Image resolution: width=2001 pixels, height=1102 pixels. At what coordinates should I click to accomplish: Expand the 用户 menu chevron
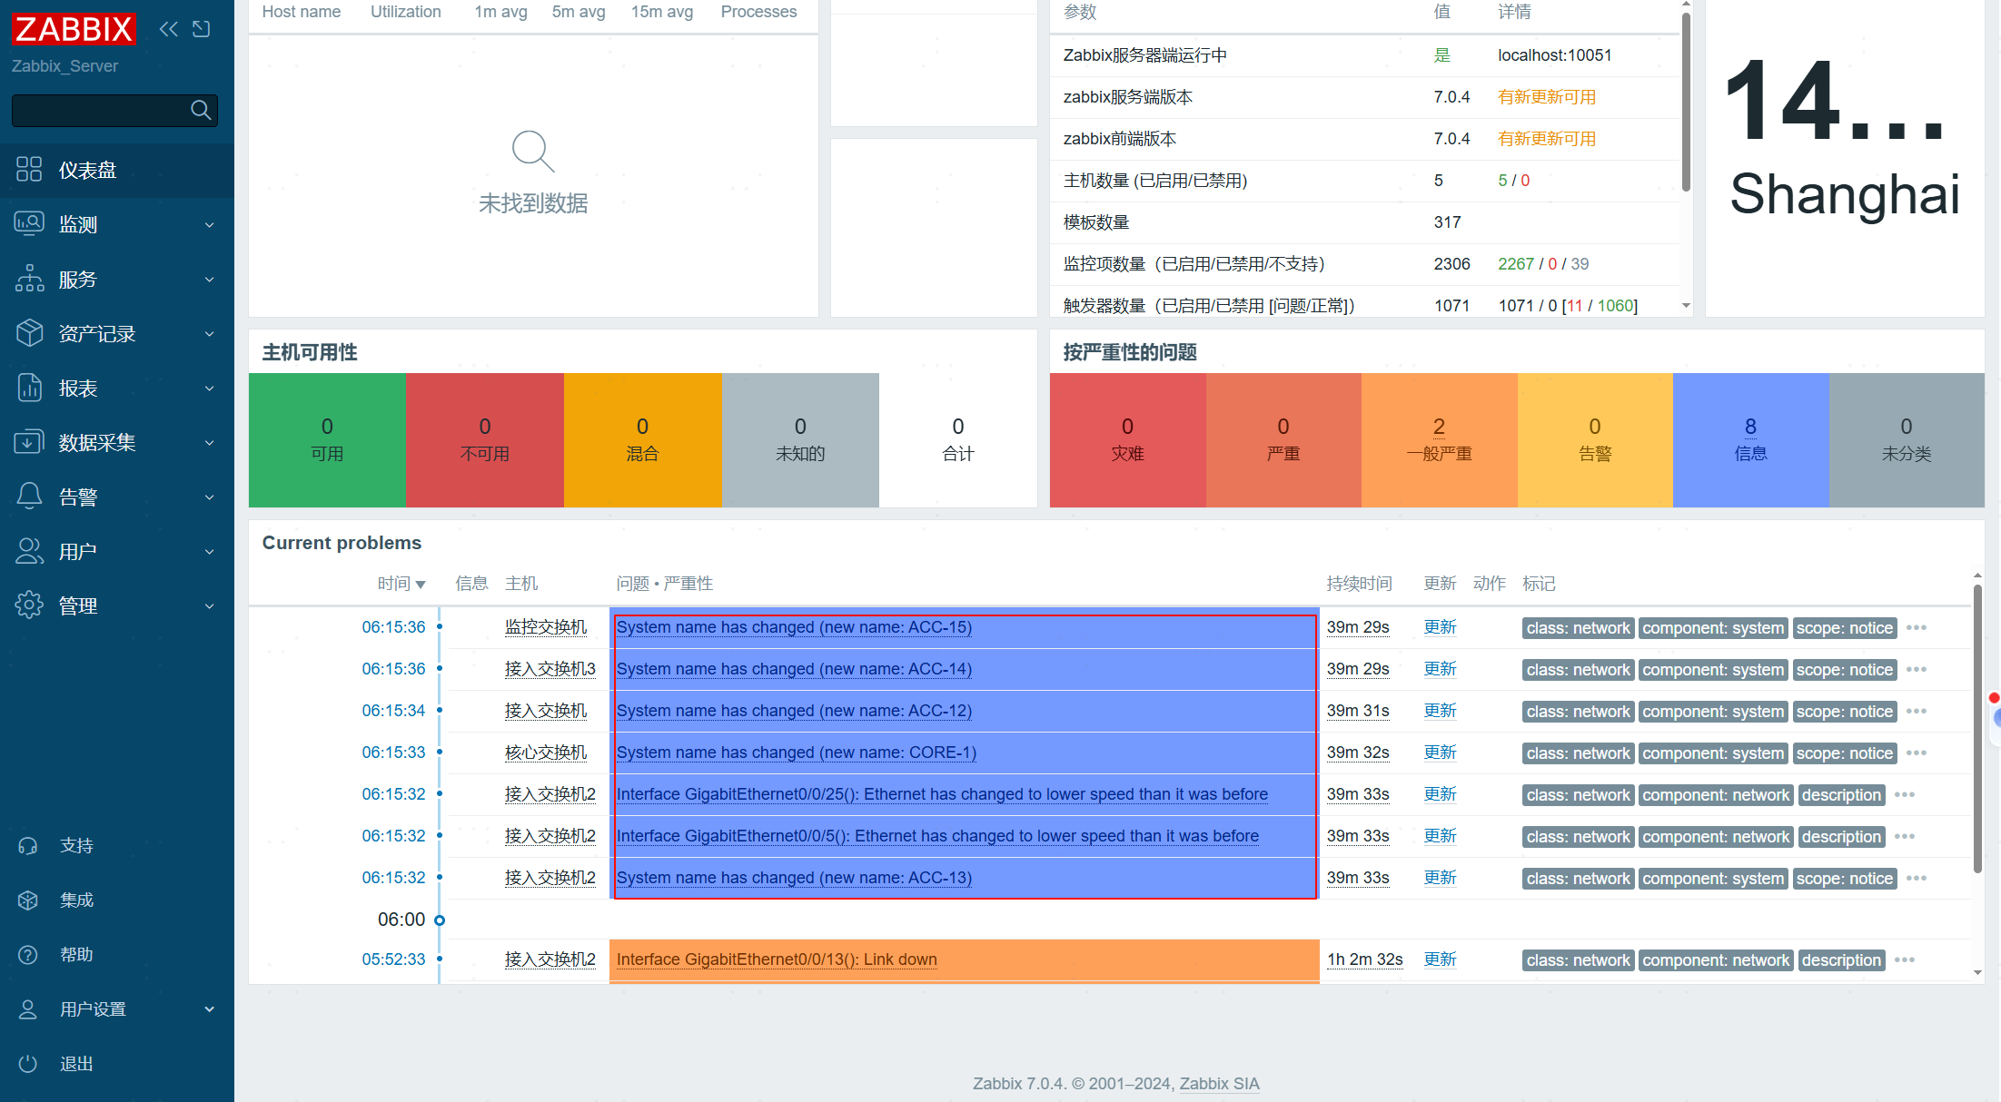coord(210,552)
